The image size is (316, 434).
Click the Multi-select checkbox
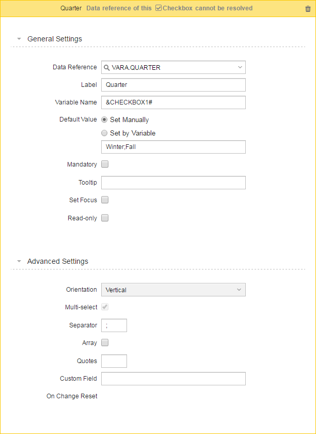click(105, 307)
